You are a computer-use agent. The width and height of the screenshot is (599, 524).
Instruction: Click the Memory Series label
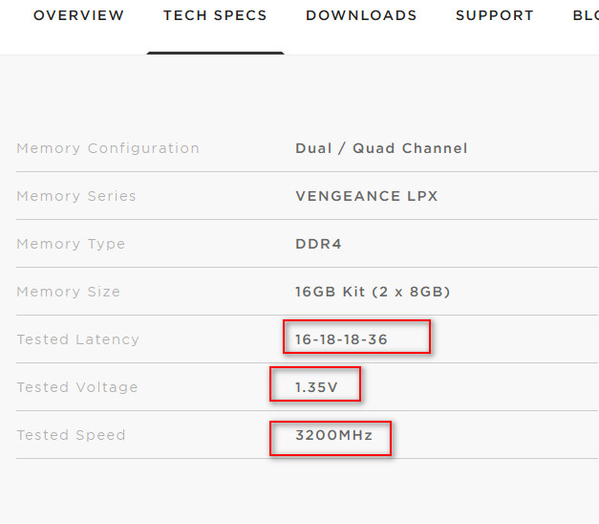coord(76,196)
